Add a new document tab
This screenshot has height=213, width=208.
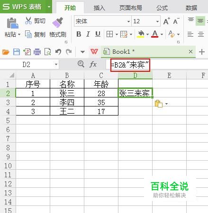pyautogui.click(x=202, y=52)
